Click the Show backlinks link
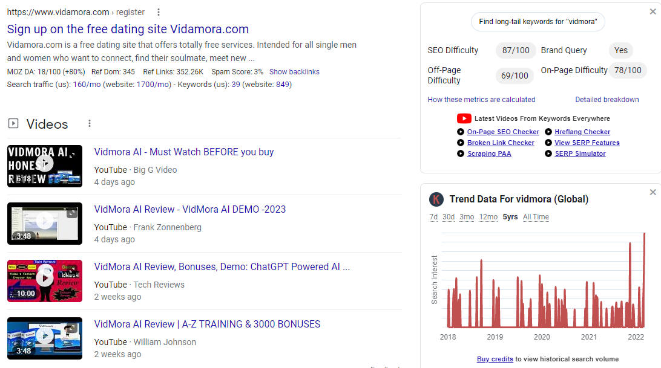This screenshot has width=661, height=368. pos(294,71)
